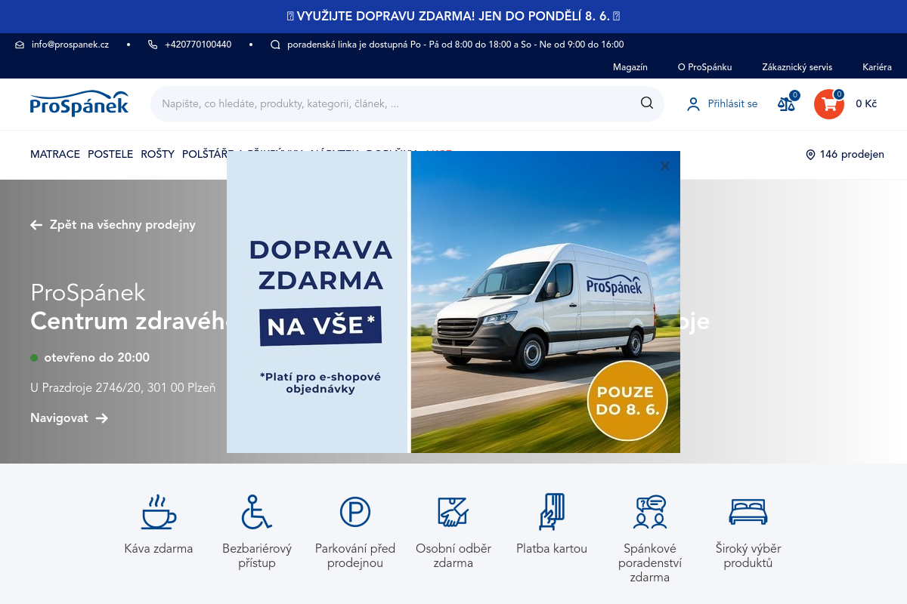Click the back arrow icon
The height and width of the screenshot is (604, 907).
click(36, 225)
